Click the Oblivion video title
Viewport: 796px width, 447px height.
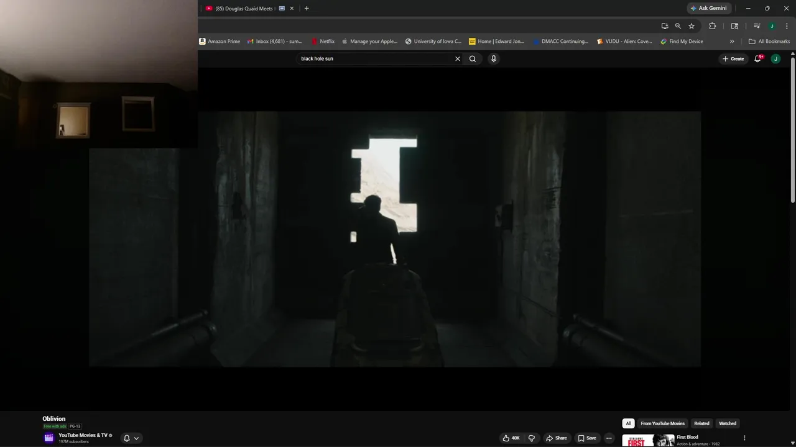coord(54,419)
